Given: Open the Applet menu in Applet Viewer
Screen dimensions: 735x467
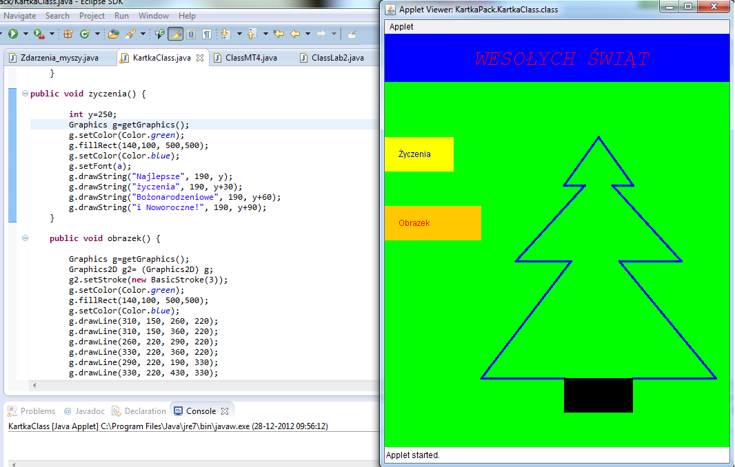Looking at the screenshot, I should (x=401, y=26).
